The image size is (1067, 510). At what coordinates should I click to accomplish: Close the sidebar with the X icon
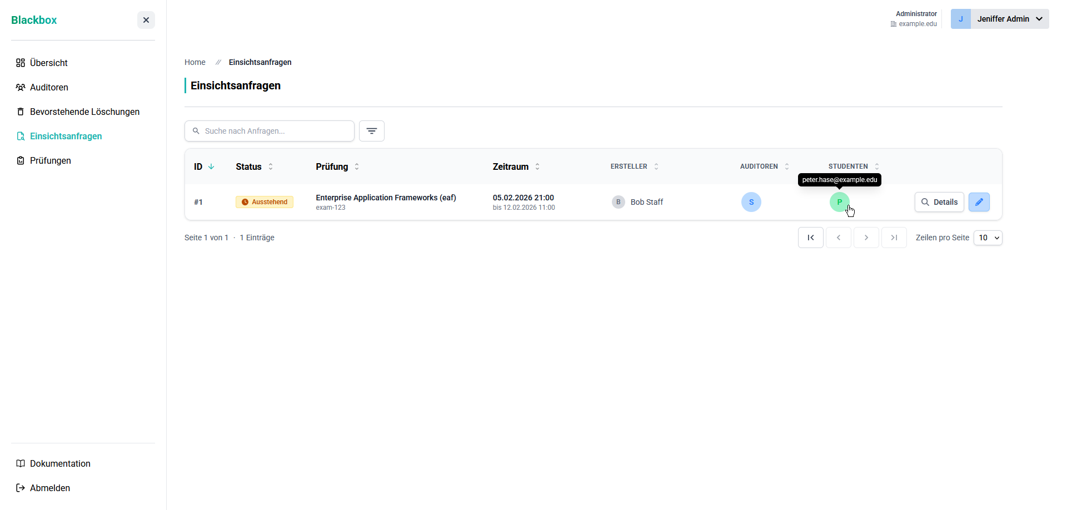pos(146,20)
